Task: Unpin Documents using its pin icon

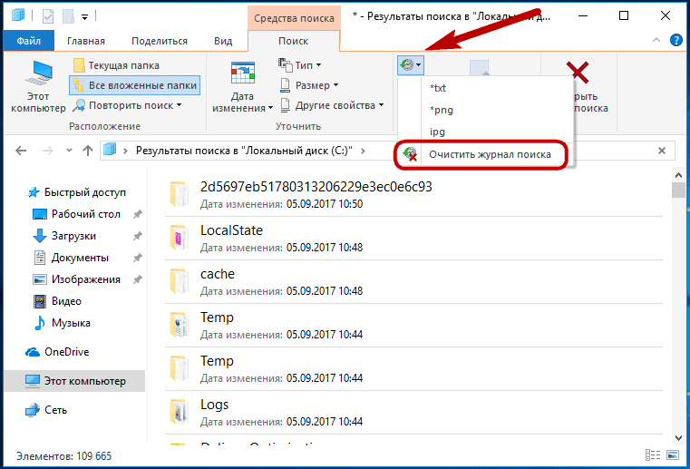Action: 137,258
